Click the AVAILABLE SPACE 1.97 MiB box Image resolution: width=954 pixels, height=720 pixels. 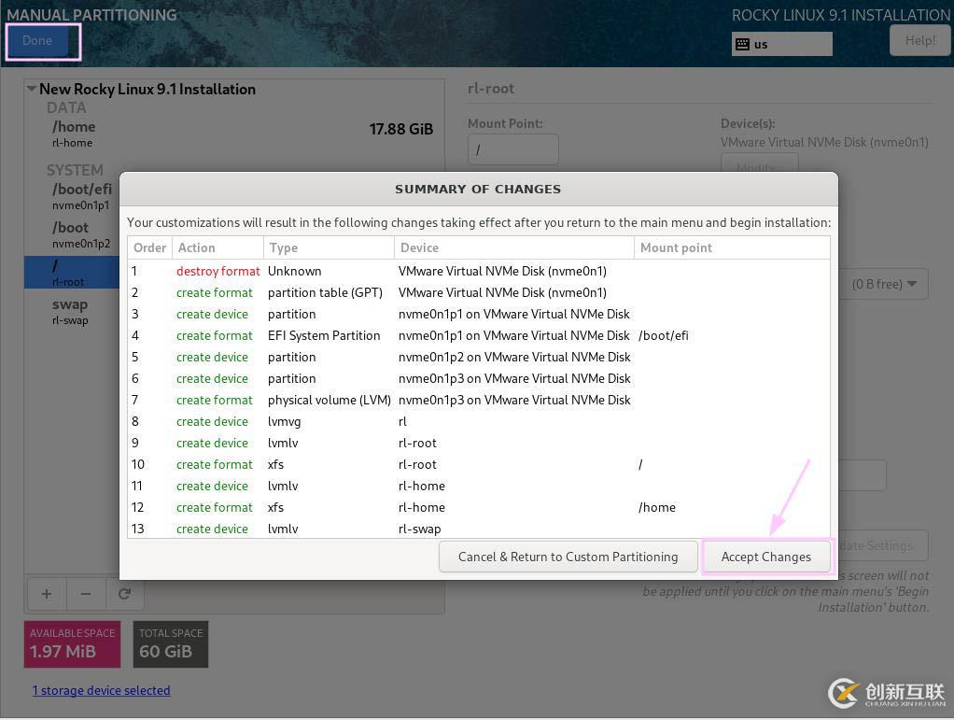[x=73, y=644]
